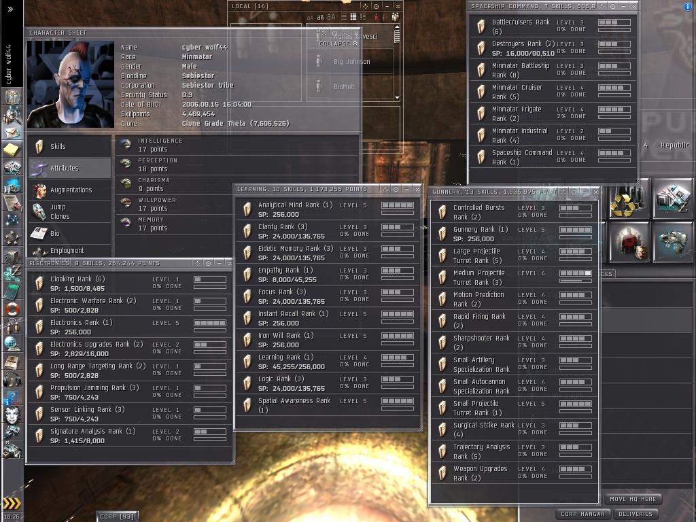Select the Attributes tab in Character Sheet
Screen dimensions: 696x522
coord(70,169)
